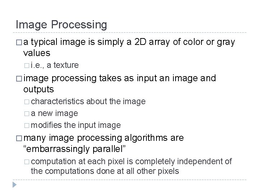Click the text 'modifies the input image'

click(x=76, y=125)
